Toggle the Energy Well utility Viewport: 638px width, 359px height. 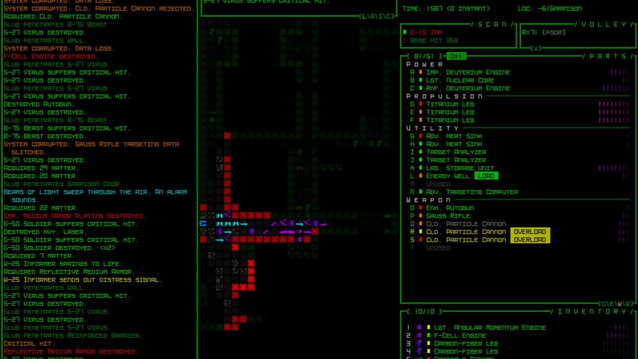[448, 176]
